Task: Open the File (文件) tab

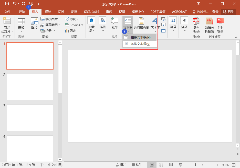Action: point(7,12)
